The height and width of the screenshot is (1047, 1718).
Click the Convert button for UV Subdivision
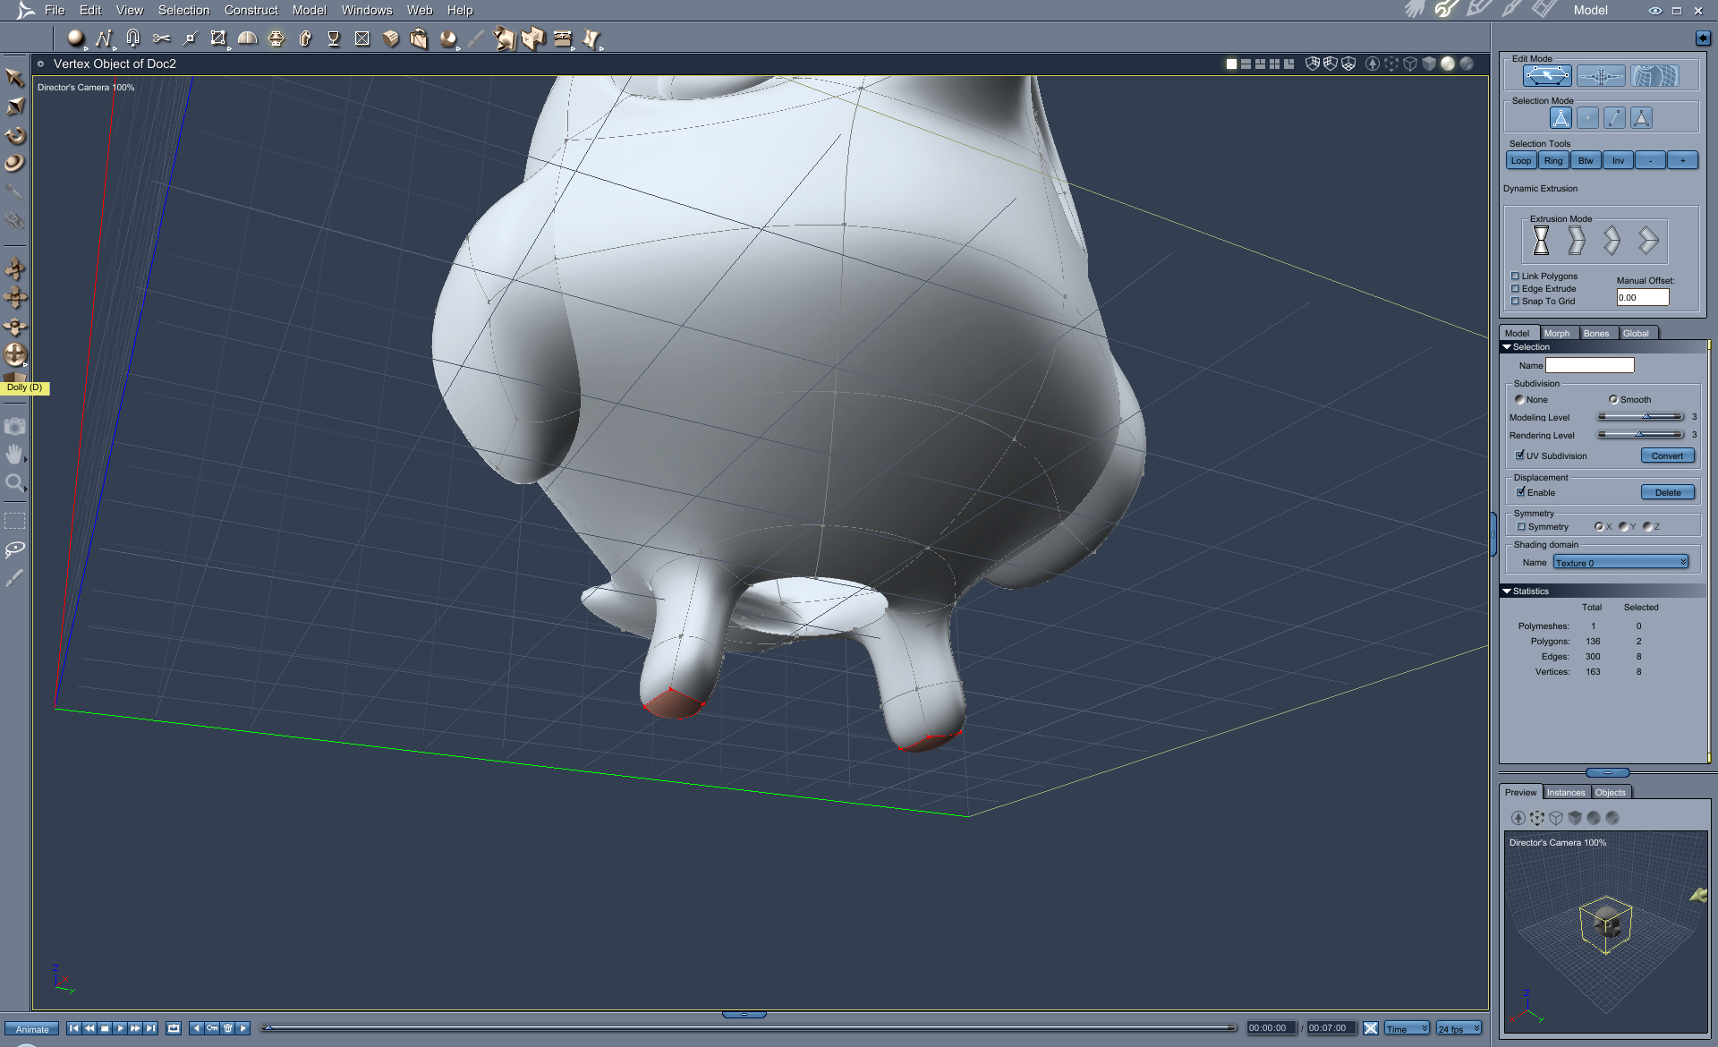point(1667,455)
